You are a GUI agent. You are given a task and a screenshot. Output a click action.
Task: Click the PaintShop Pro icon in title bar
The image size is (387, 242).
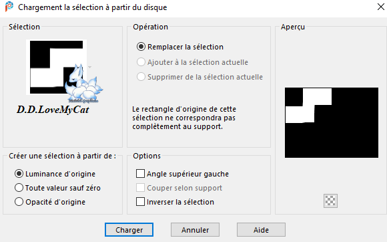click(x=9, y=7)
